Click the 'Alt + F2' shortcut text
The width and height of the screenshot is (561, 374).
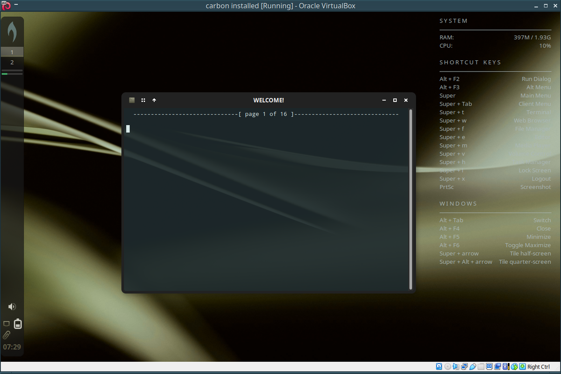(x=449, y=79)
